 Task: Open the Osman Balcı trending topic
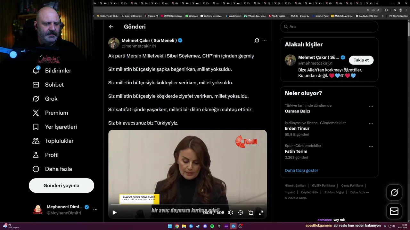(x=297, y=111)
